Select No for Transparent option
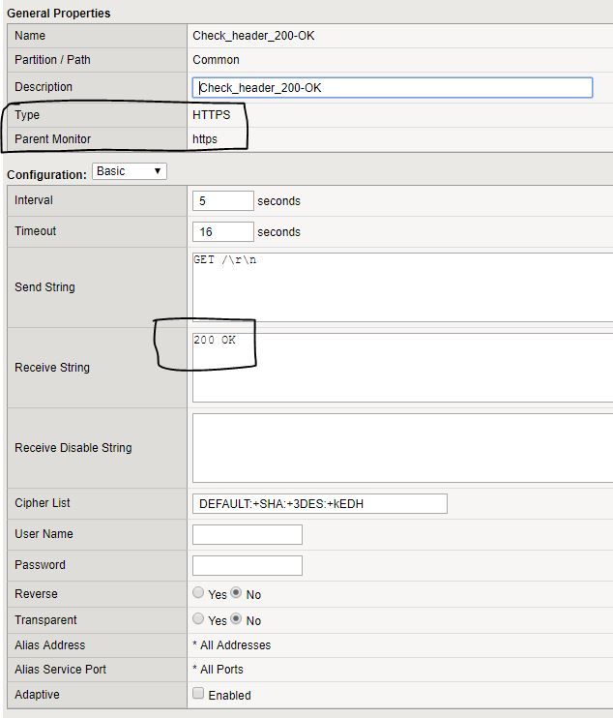Image resolution: width=613 pixels, height=718 pixels. point(236,619)
